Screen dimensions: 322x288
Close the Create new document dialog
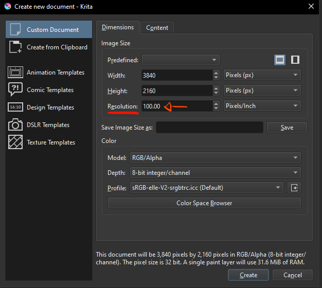point(311,6)
